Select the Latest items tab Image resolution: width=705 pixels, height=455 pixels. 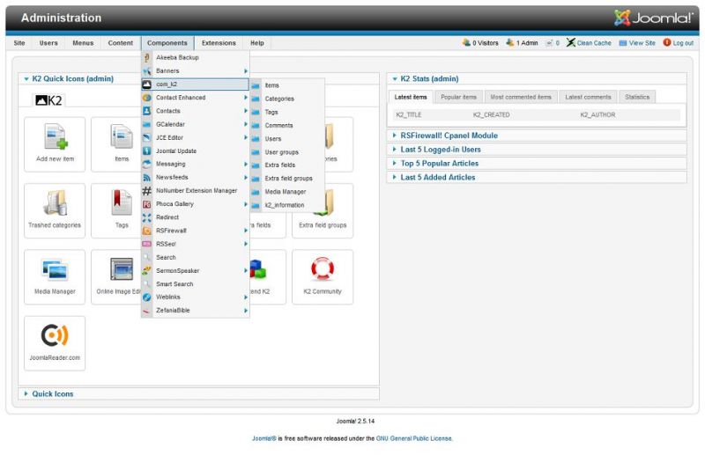coord(411,97)
